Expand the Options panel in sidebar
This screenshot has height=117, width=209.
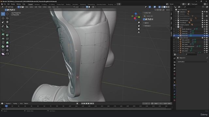(x=146, y=23)
